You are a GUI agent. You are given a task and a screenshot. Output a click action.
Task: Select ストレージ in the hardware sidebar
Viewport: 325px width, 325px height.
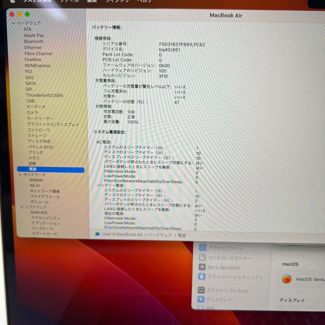(37, 136)
